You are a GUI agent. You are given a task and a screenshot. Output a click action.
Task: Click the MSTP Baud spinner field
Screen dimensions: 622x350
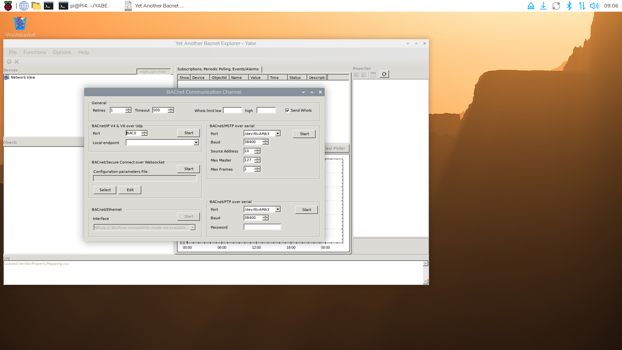[256, 142]
